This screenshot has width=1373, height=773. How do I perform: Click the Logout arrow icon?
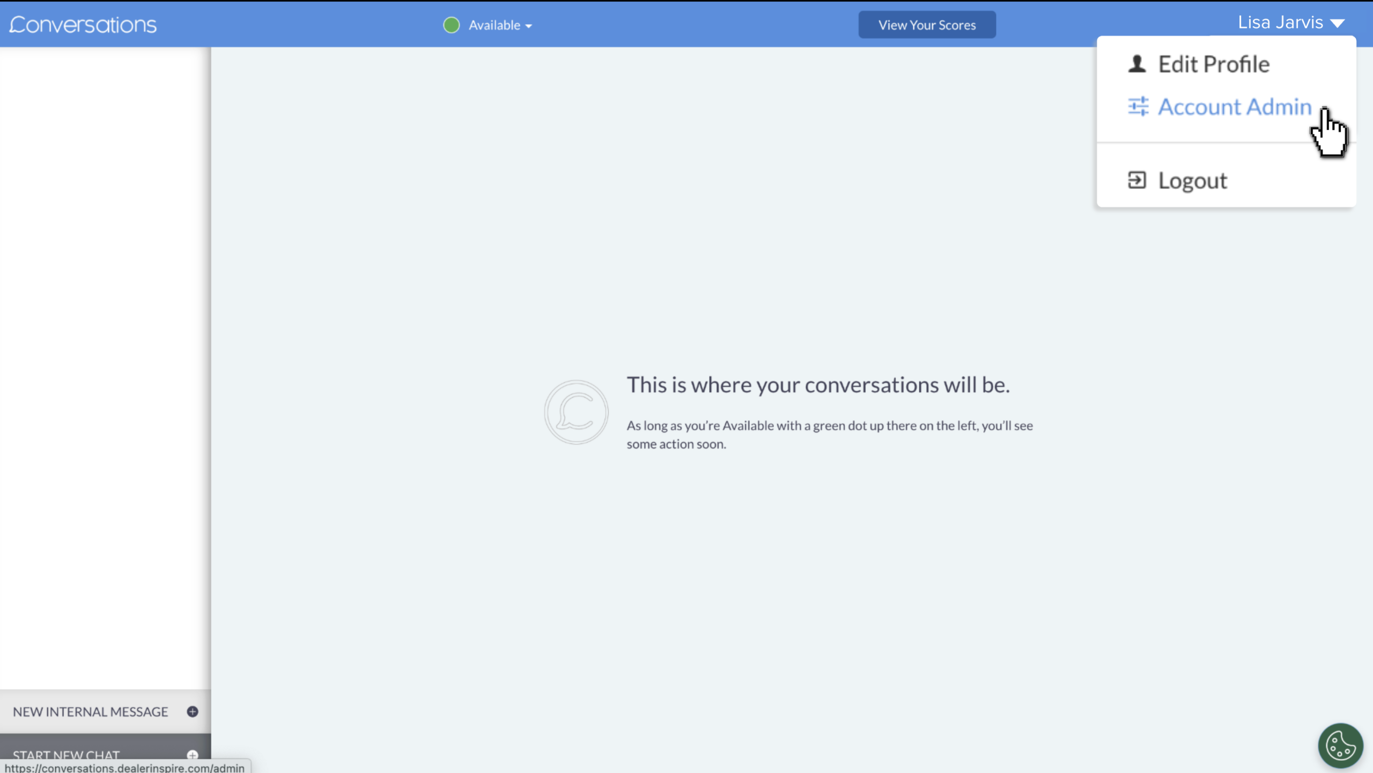coord(1137,180)
